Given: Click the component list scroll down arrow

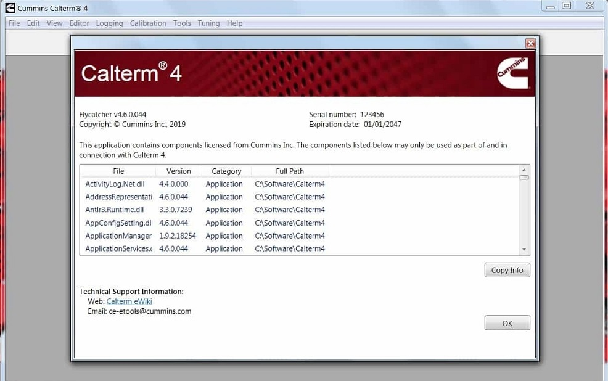Looking at the screenshot, I should pyautogui.click(x=524, y=250).
